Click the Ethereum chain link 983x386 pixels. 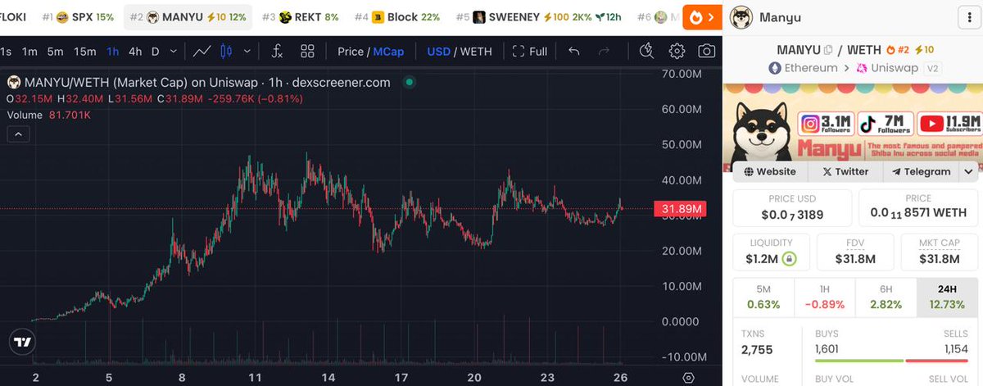(x=803, y=68)
